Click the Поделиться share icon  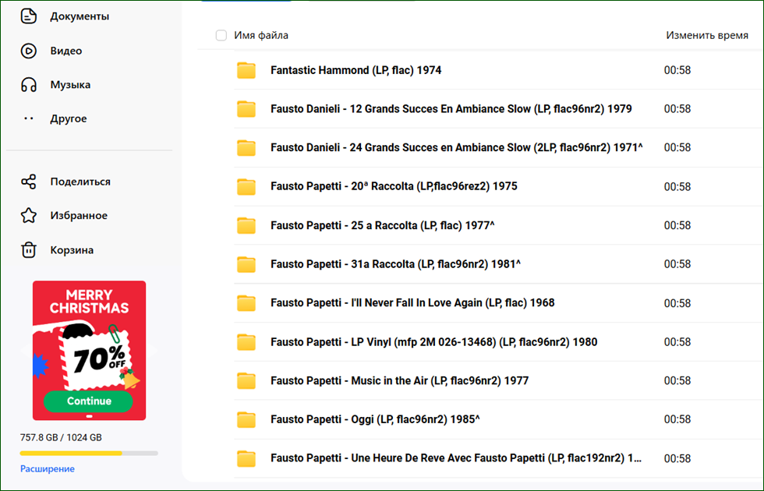tap(28, 182)
